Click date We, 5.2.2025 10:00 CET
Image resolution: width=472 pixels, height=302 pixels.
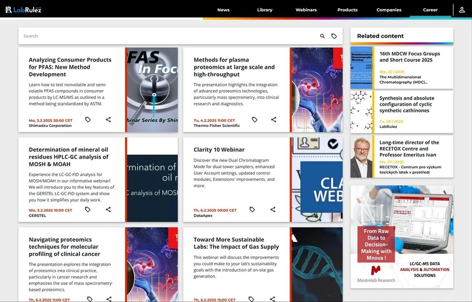point(50,210)
